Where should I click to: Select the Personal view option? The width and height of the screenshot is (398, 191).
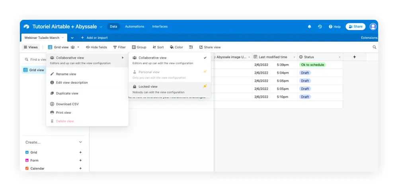coord(170,75)
